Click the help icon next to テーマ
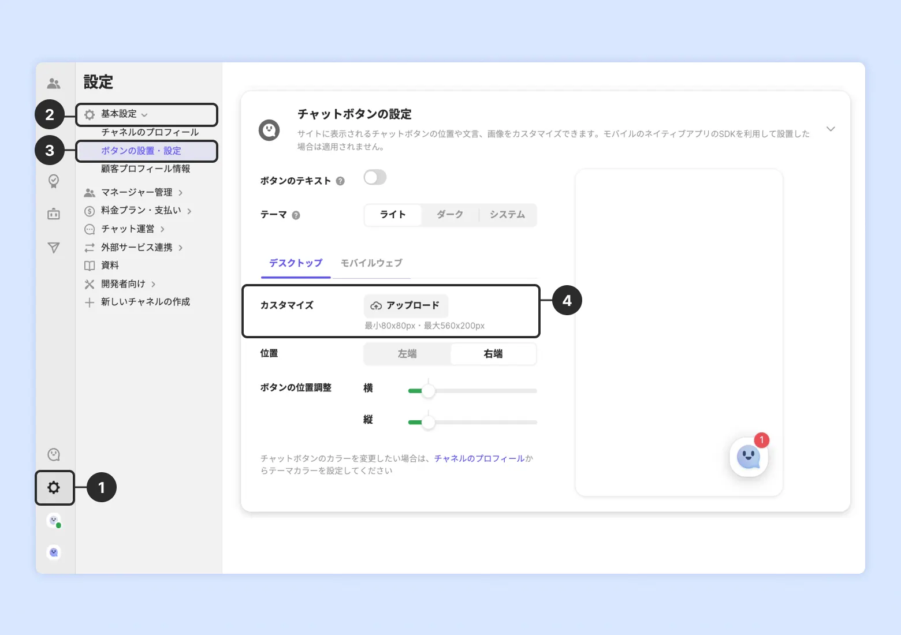 296,215
